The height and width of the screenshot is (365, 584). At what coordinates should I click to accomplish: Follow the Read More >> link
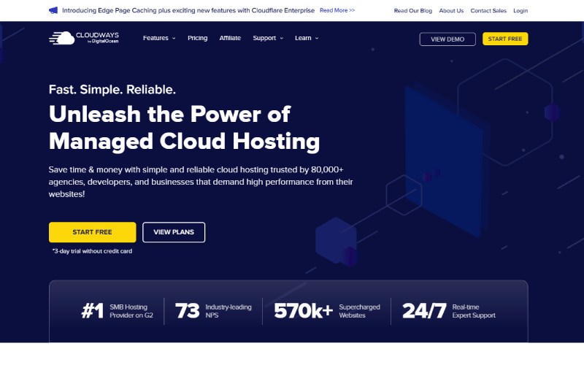(337, 10)
